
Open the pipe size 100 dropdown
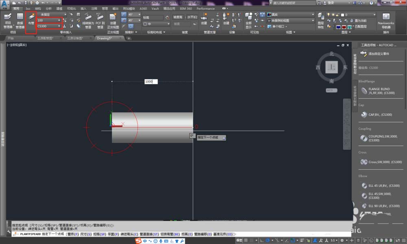[x=59, y=20]
